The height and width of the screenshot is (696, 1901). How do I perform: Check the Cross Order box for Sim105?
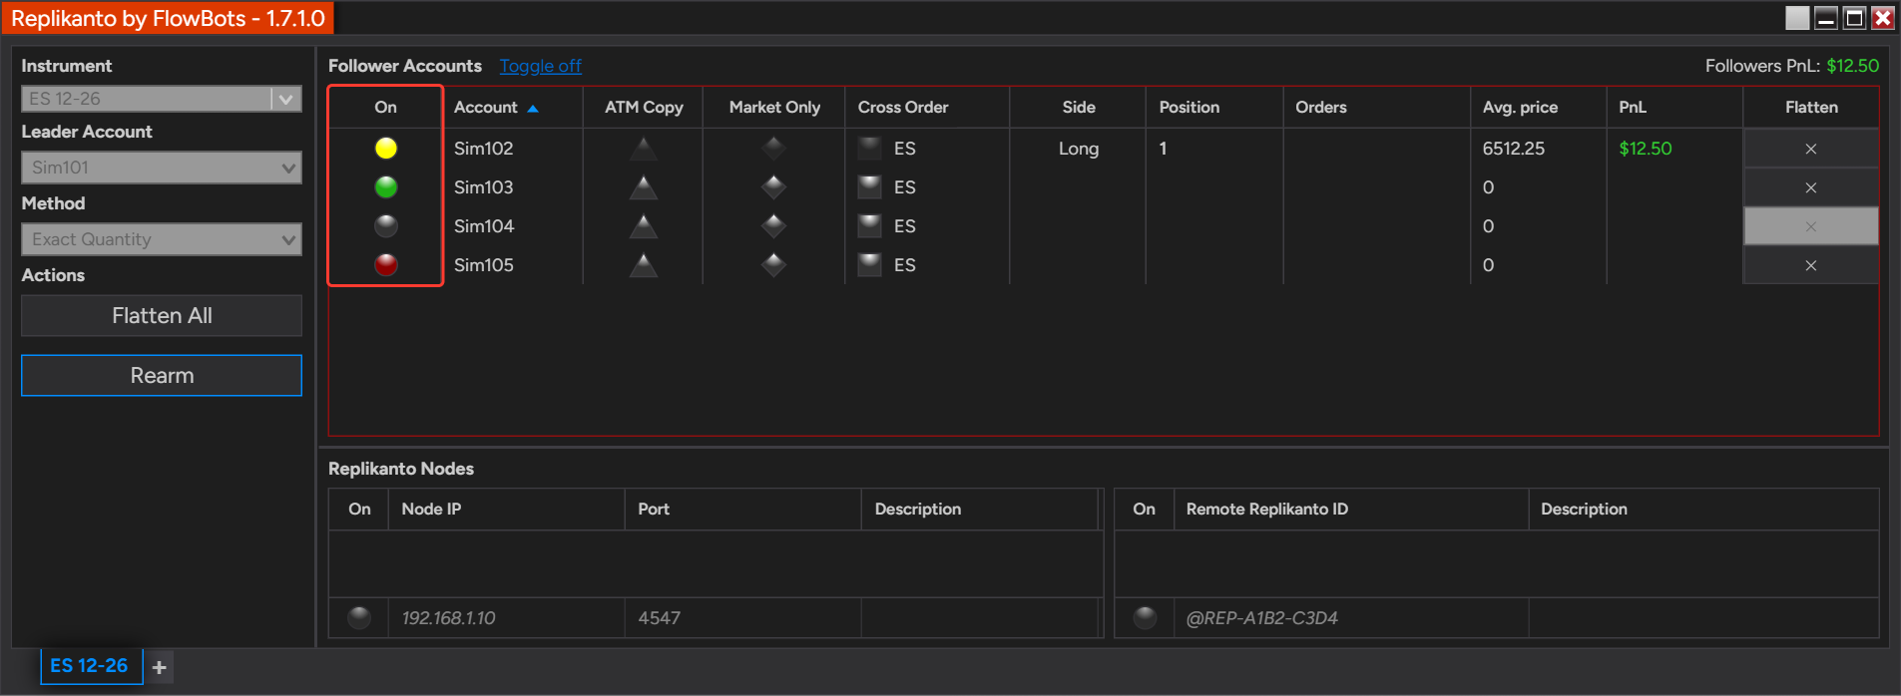[x=870, y=265]
